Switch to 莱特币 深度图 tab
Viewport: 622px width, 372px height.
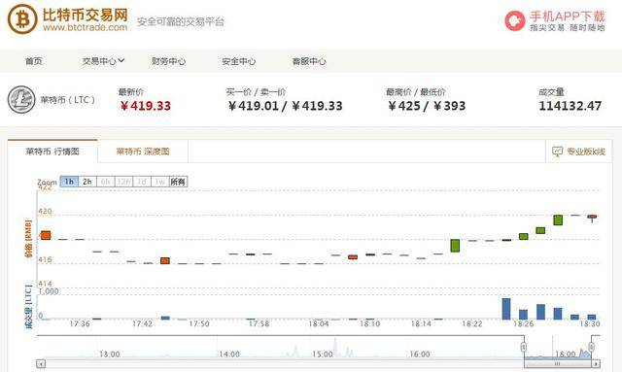pyautogui.click(x=143, y=152)
